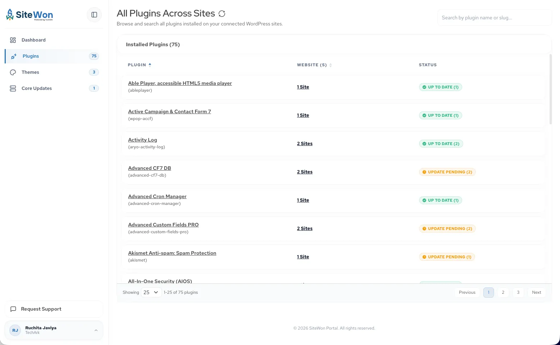
Task: Open the Advanced CF7 DB plugin link
Action: point(150,168)
